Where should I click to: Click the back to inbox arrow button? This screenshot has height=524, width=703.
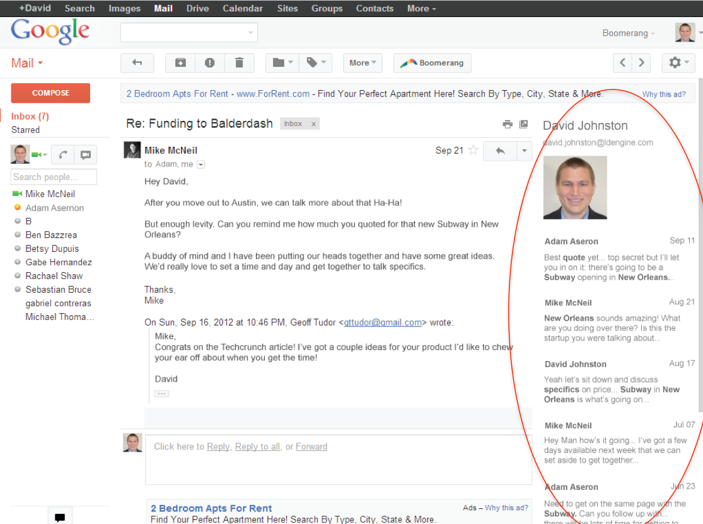pyautogui.click(x=137, y=63)
